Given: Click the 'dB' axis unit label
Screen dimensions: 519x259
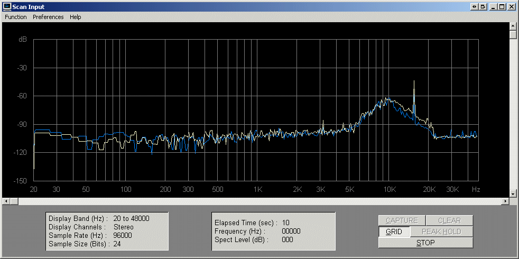Looking at the screenshot, I should click(x=23, y=40).
